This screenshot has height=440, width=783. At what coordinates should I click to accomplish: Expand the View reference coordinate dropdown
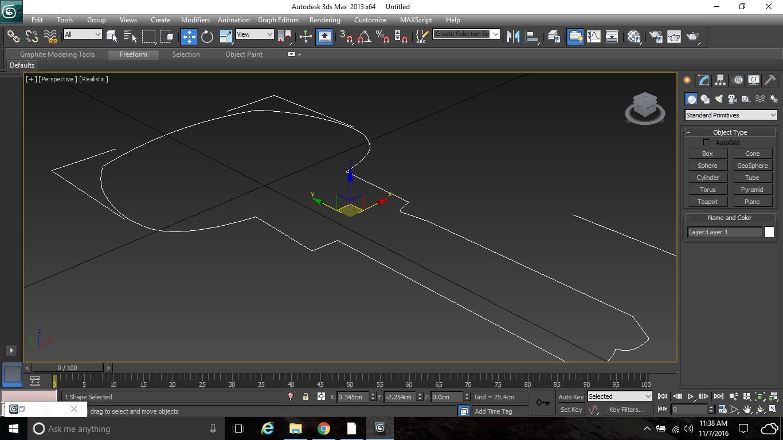click(x=255, y=34)
